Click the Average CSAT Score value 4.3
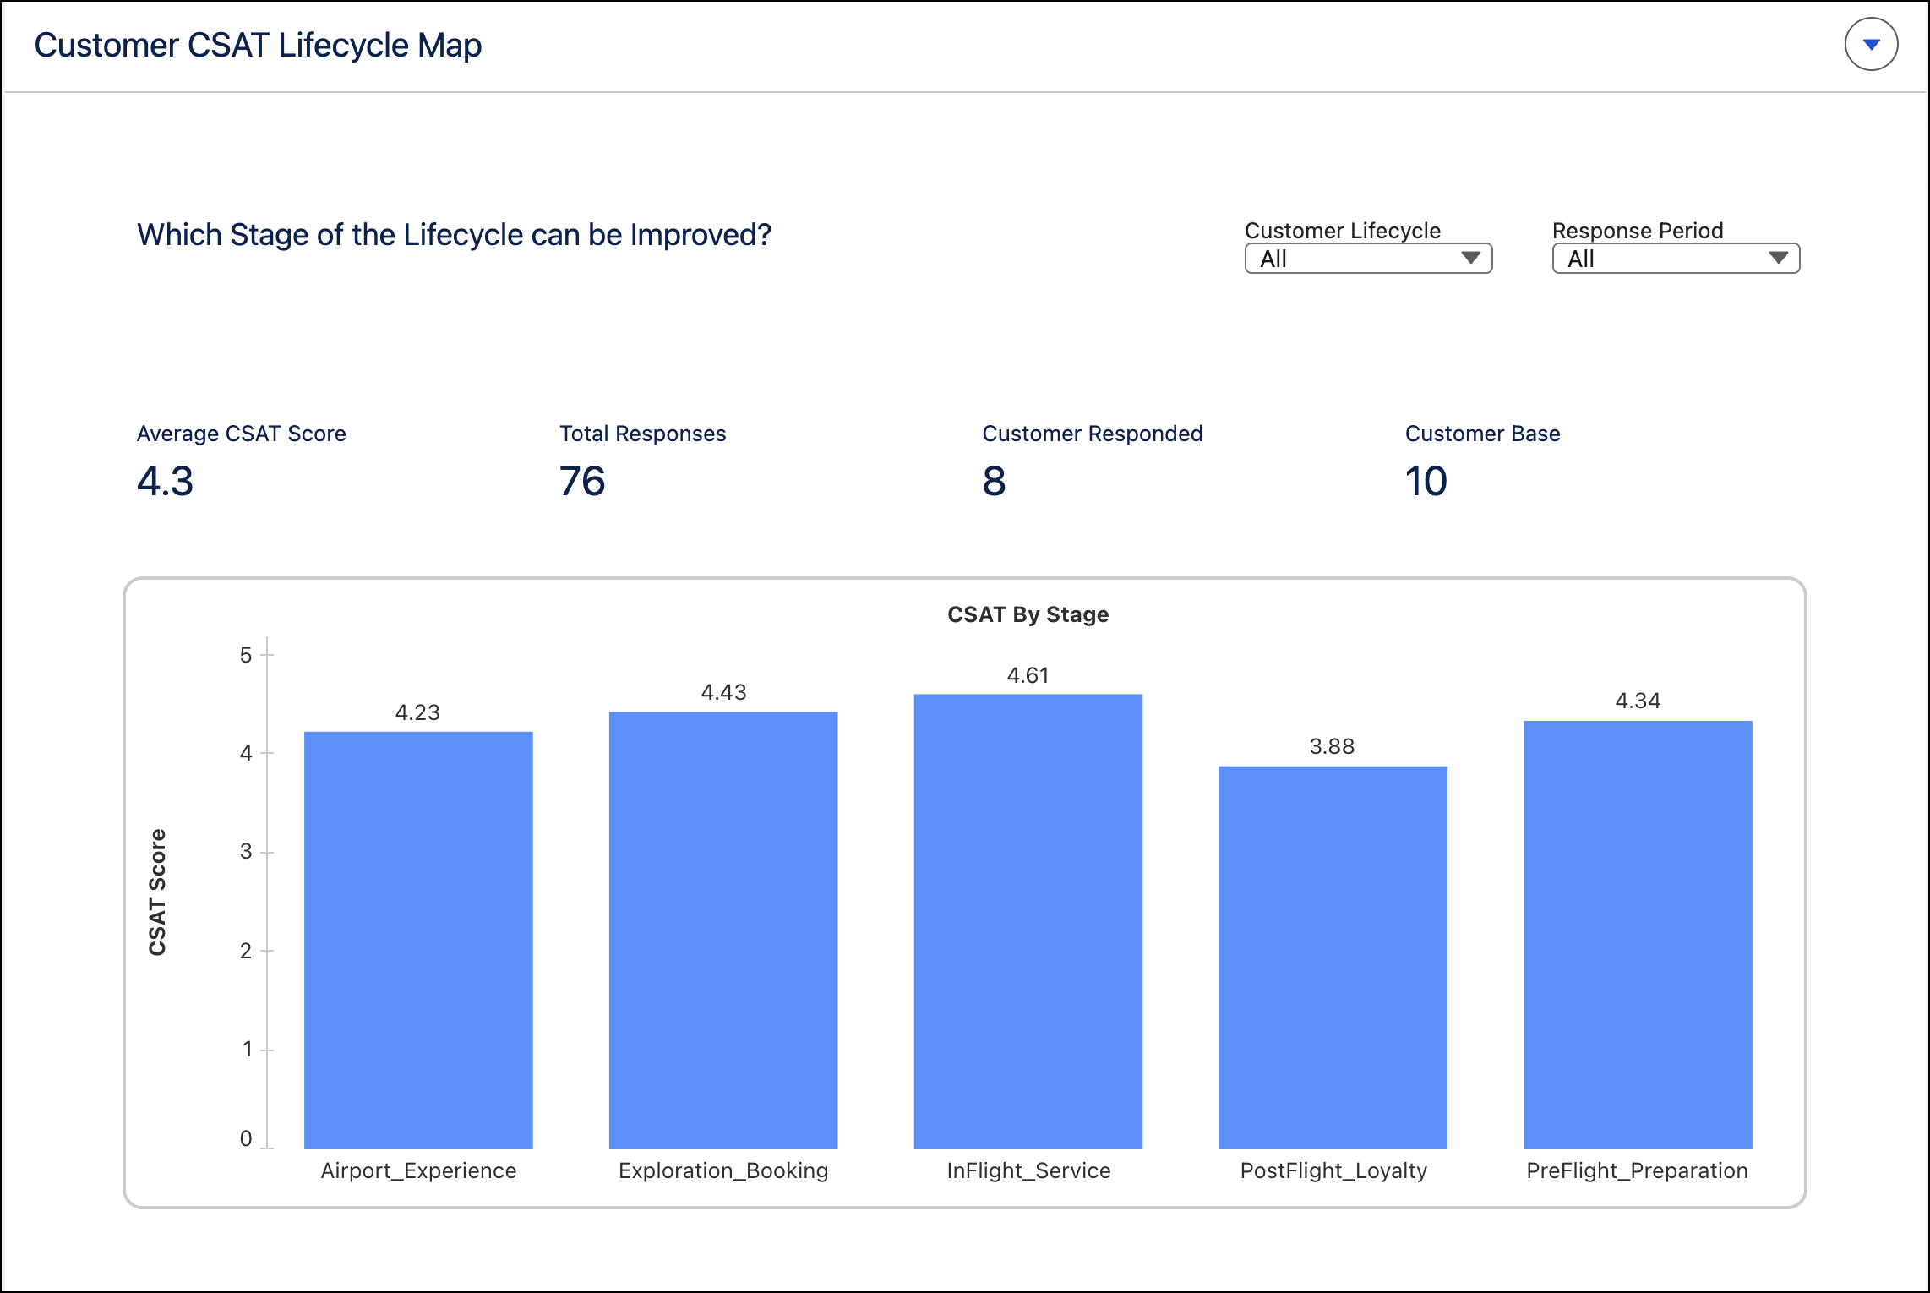The image size is (1930, 1293). (x=166, y=481)
